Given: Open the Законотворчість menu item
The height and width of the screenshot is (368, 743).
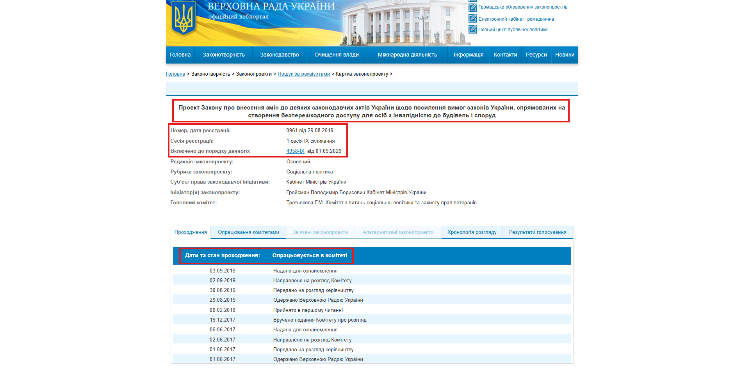Looking at the screenshot, I should click(x=224, y=55).
